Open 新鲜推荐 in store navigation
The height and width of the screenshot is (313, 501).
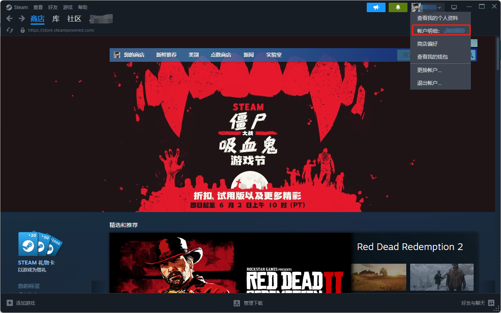(166, 55)
